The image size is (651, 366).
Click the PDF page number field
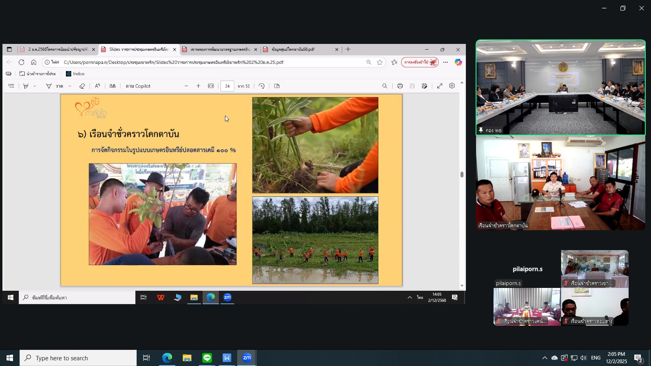[227, 86]
